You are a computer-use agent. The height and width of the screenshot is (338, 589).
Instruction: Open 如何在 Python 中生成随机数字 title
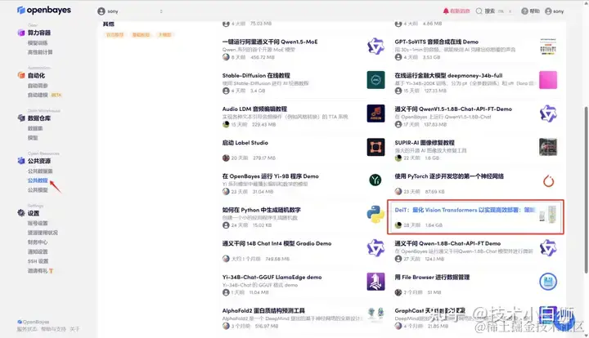point(261,210)
